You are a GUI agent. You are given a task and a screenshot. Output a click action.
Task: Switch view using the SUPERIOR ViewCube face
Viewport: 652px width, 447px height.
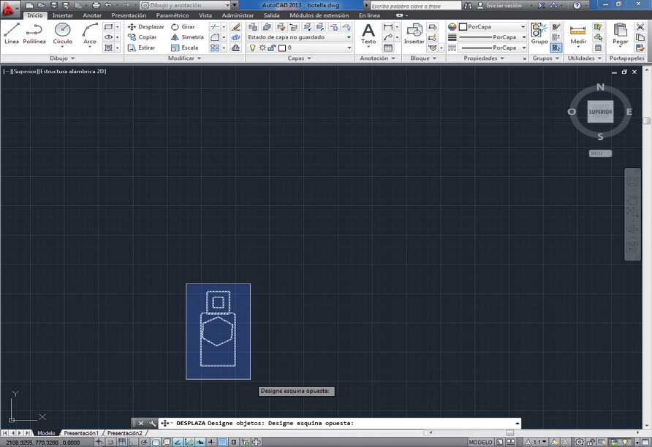click(x=600, y=112)
